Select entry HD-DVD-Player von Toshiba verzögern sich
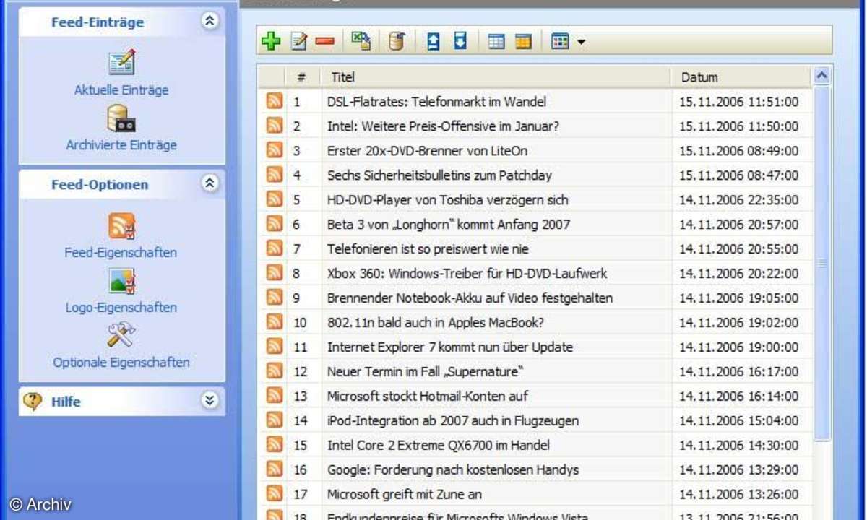 [447, 200]
